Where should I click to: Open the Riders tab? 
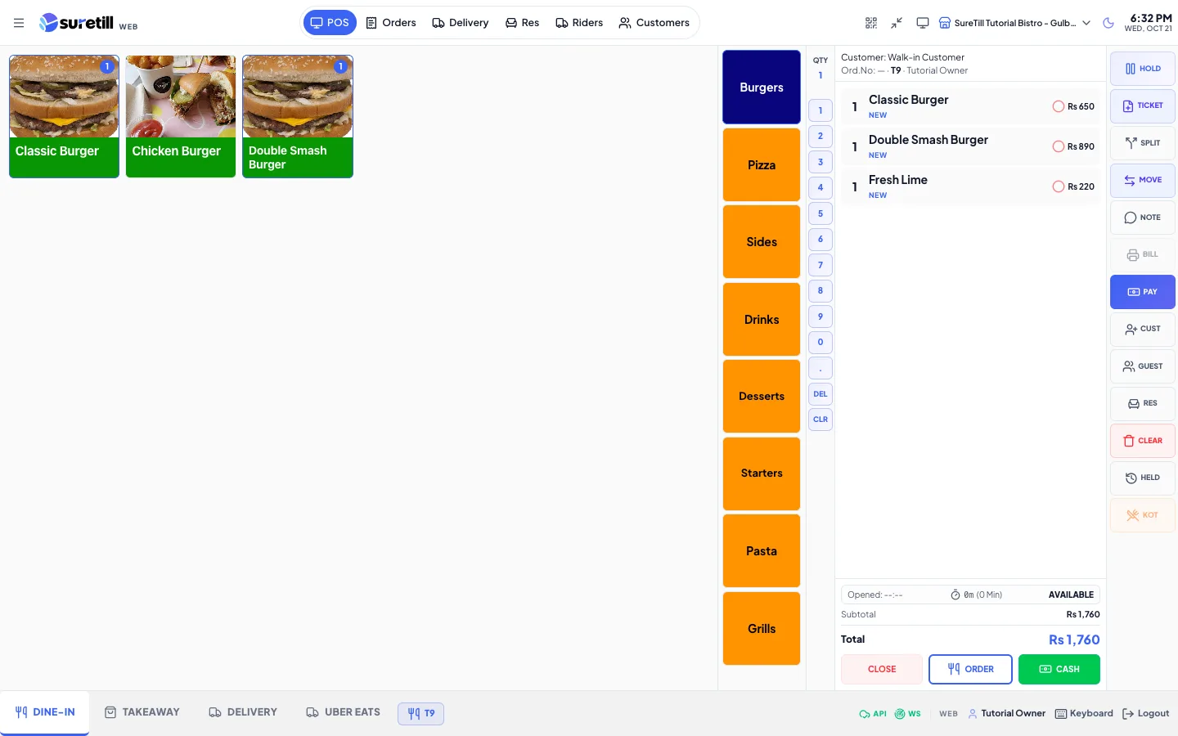[579, 23]
